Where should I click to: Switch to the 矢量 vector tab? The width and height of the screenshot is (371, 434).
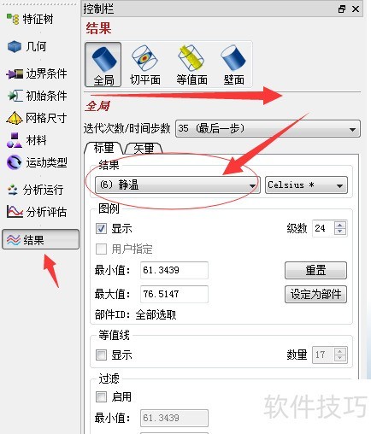[144, 148]
